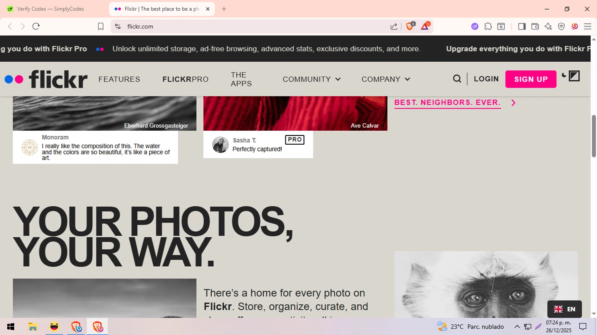Viewport: 597px width, 335px height.
Task: Click the taskbar clock showing 07:24 p. m.
Action: tap(558, 327)
